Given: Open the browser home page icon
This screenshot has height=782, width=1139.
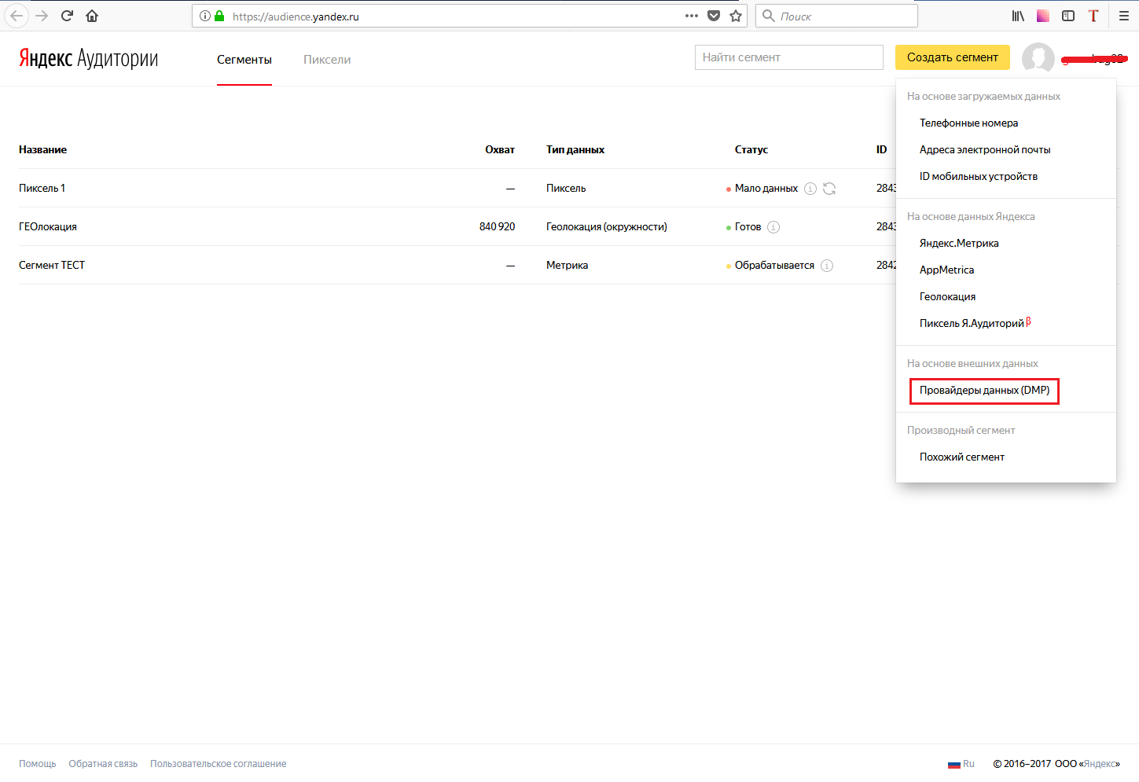Looking at the screenshot, I should (x=92, y=16).
